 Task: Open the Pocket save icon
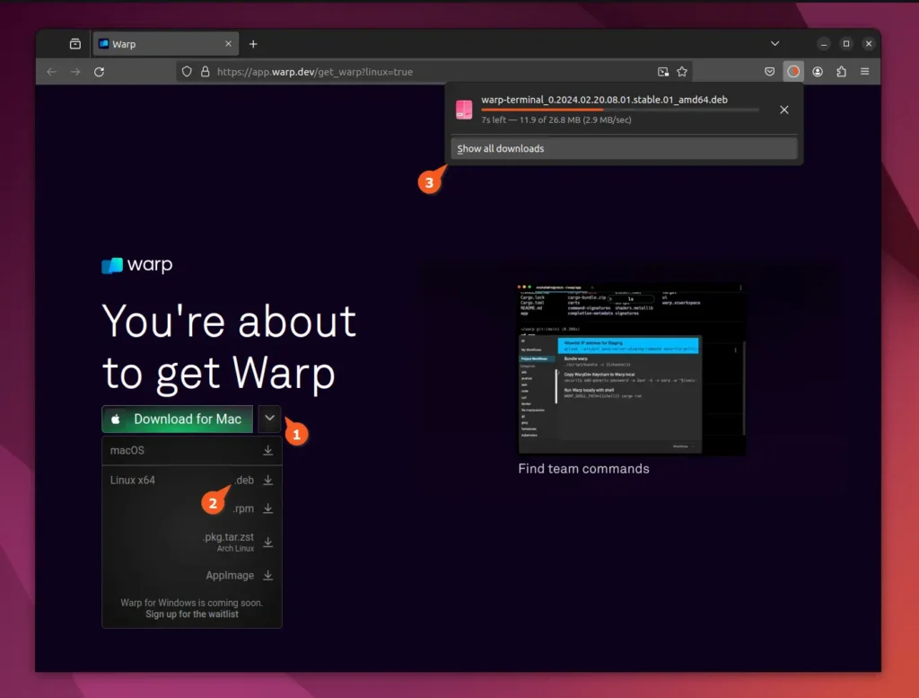770,72
